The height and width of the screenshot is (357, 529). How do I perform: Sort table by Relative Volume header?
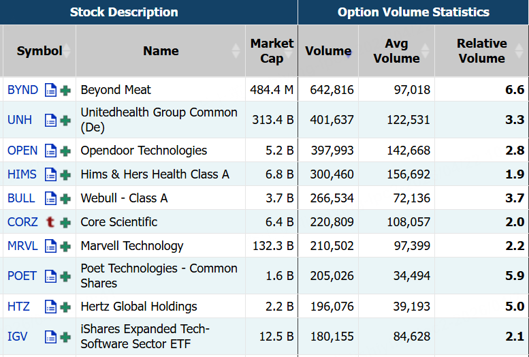pyautogui.click(x=481, y=51)
